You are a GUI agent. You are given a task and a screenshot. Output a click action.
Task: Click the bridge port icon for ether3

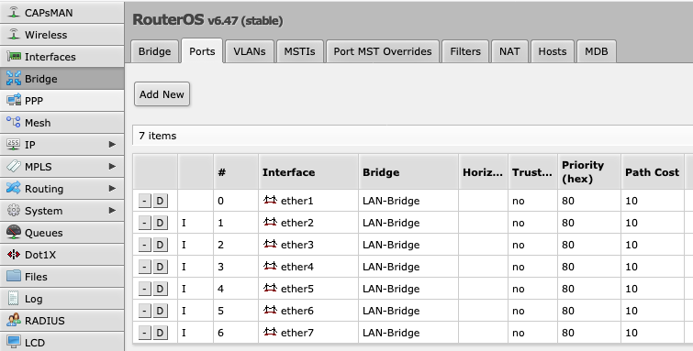(x=270, y=244)
